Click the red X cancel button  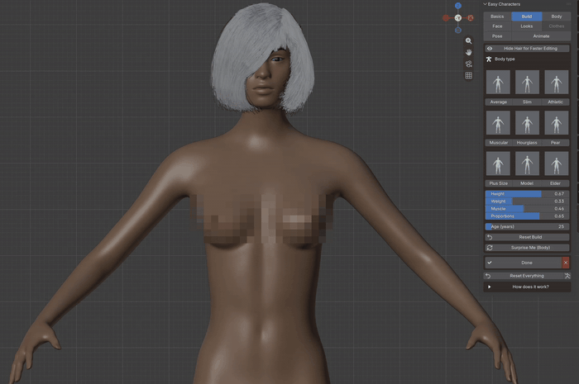tap(566, 263)
